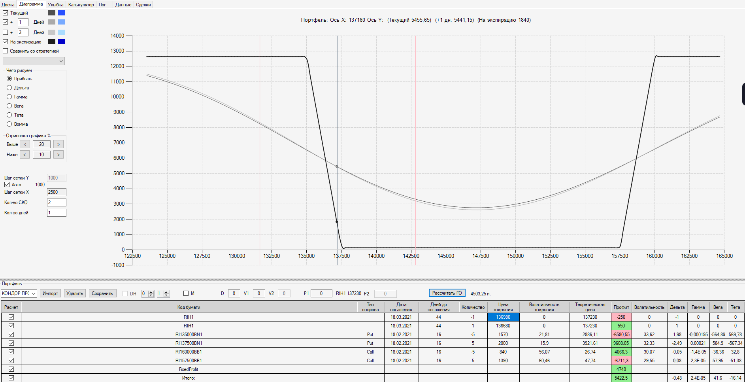Screen dimensions: 745x382
Task: Switch to the Улыбка tab
Action: pos(55,5)
